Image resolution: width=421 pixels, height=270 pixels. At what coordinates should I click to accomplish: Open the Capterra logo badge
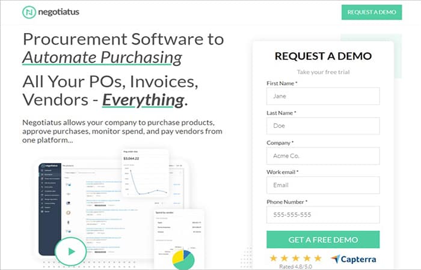pyautogui.click(x=354, y=259)
